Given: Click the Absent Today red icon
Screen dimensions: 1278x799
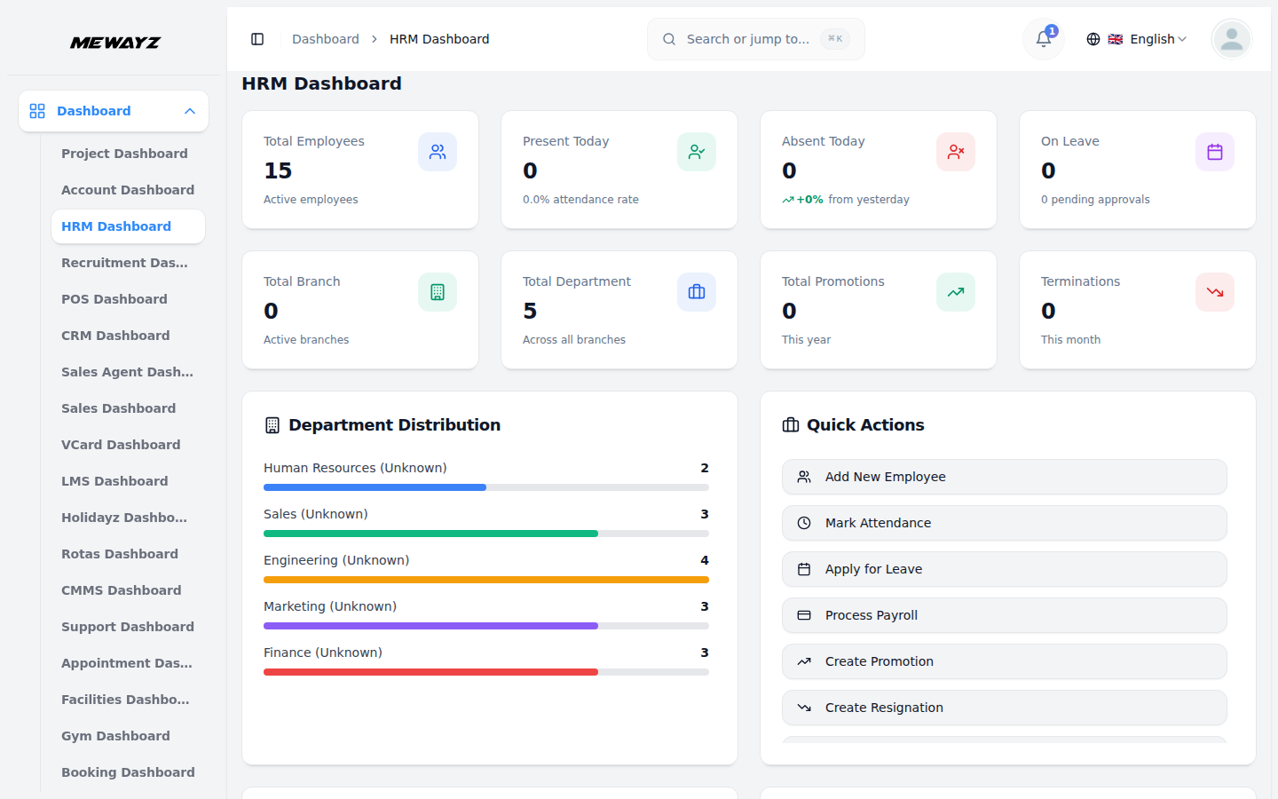Looking at the screenshot, I should click(956, 152).
